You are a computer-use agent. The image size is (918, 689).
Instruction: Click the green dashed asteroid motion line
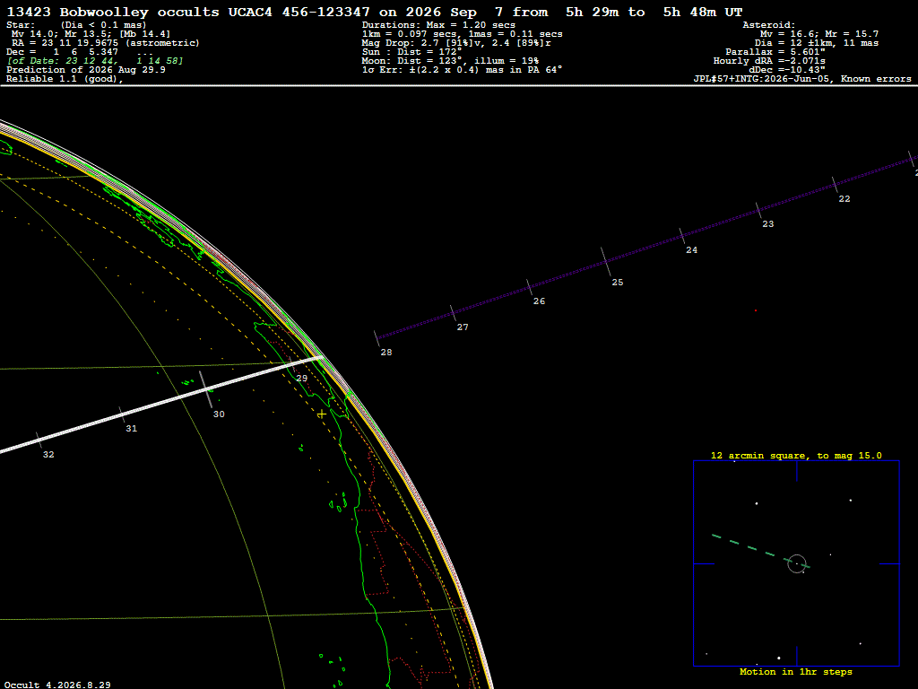[760, 551]
